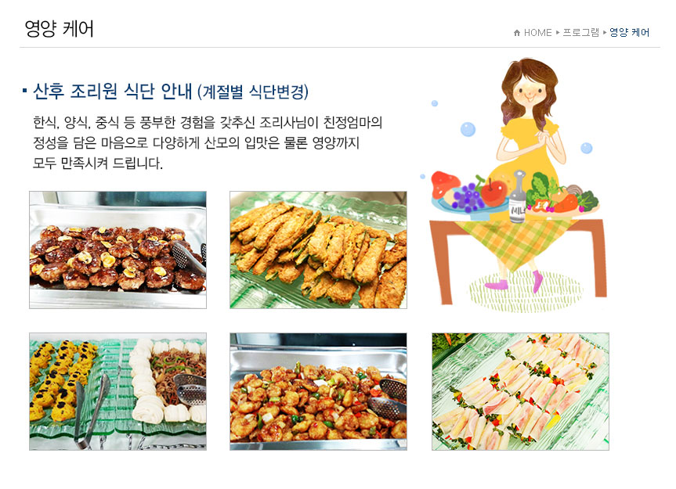Select 영양 케어 breadcrumb item

pyautogui.click(x=629, y=33)
